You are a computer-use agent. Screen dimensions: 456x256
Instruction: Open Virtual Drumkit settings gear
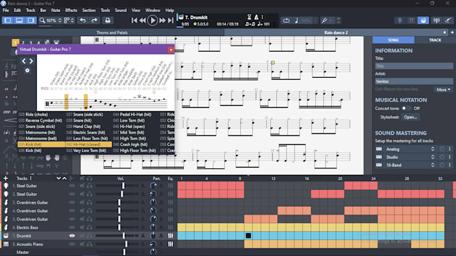[27, 70]
